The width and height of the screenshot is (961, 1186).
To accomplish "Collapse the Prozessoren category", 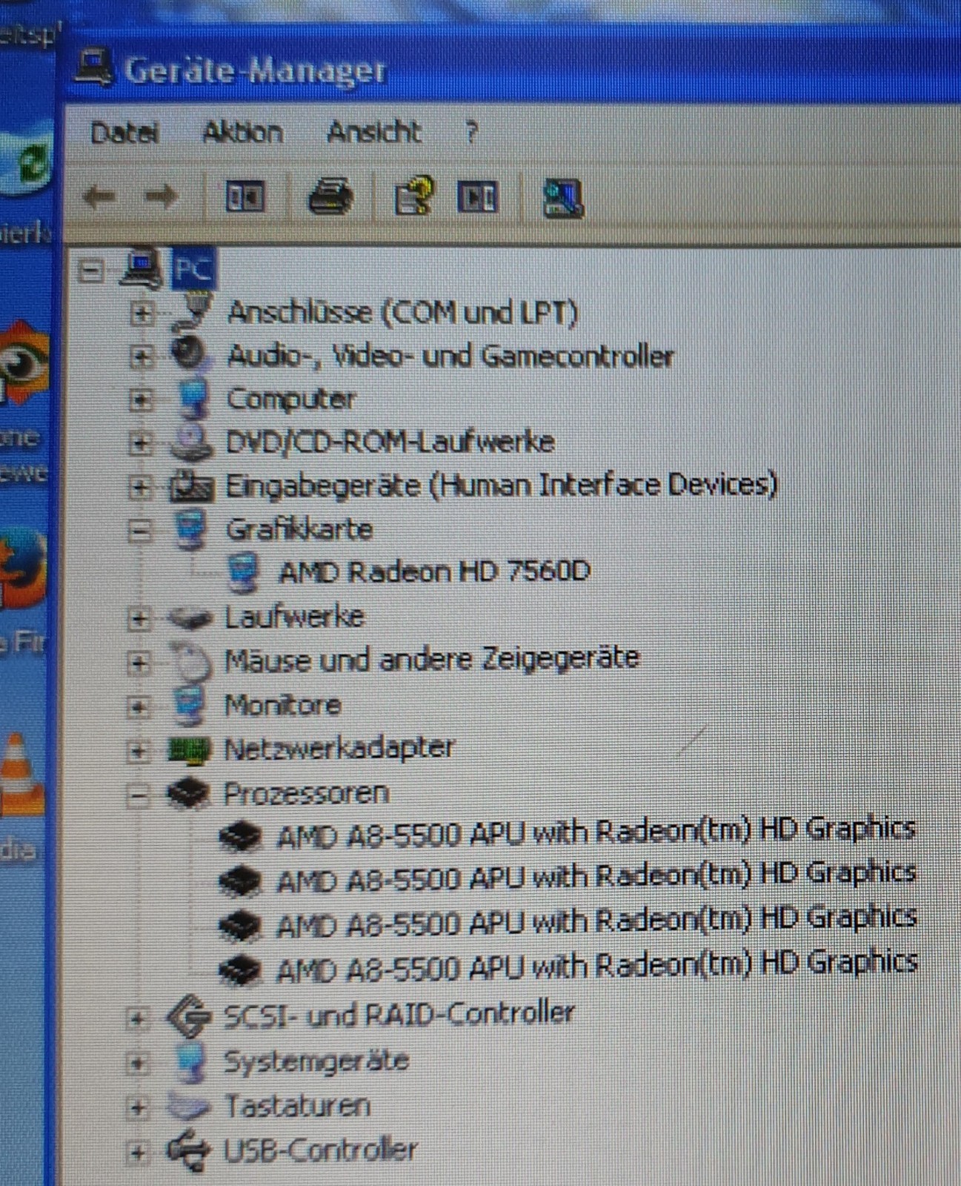I will 138,796.
